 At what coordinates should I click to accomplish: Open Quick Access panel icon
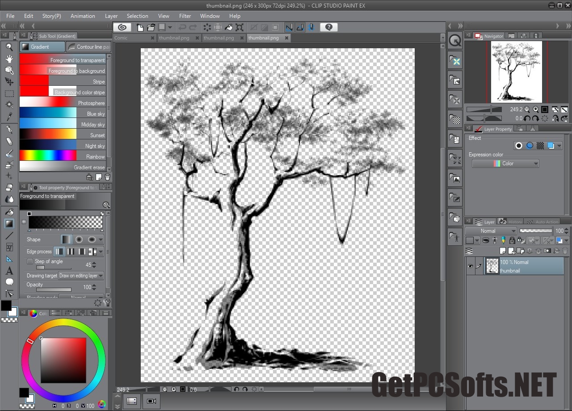click(x=455, y=41)
